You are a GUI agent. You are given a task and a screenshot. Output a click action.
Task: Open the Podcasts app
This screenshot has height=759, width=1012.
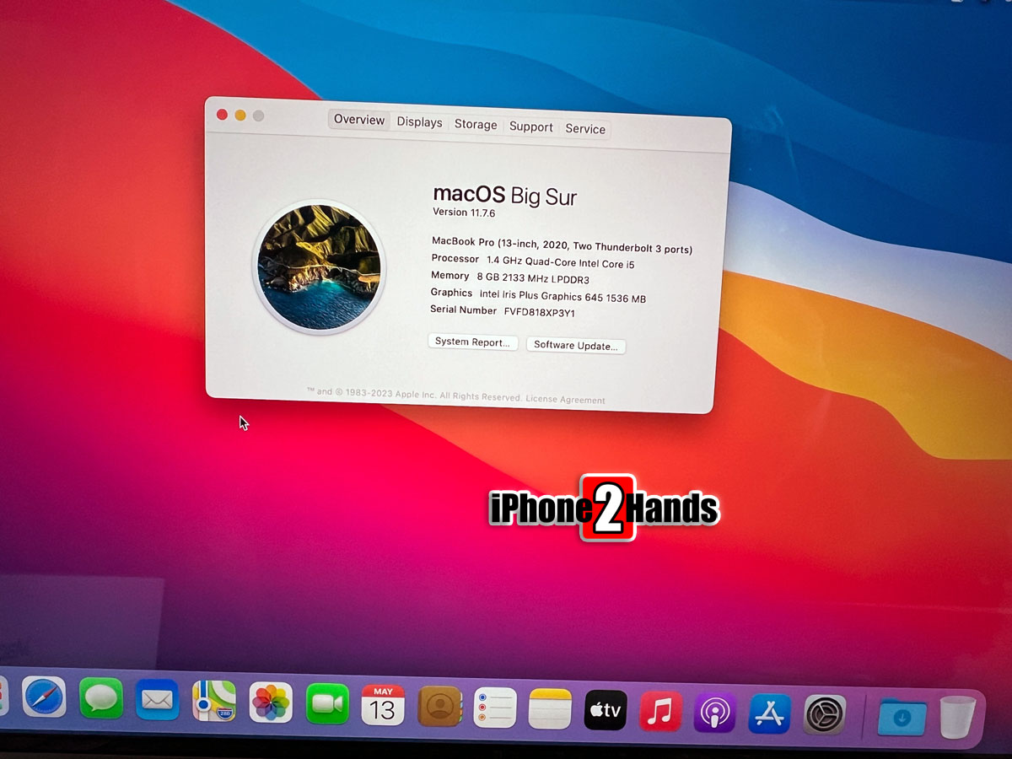715,713
